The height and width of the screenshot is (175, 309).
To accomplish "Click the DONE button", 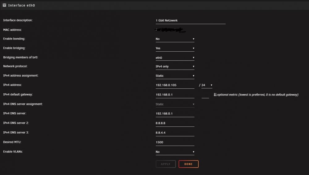I will pyautogui.click(x=188, y=164).
